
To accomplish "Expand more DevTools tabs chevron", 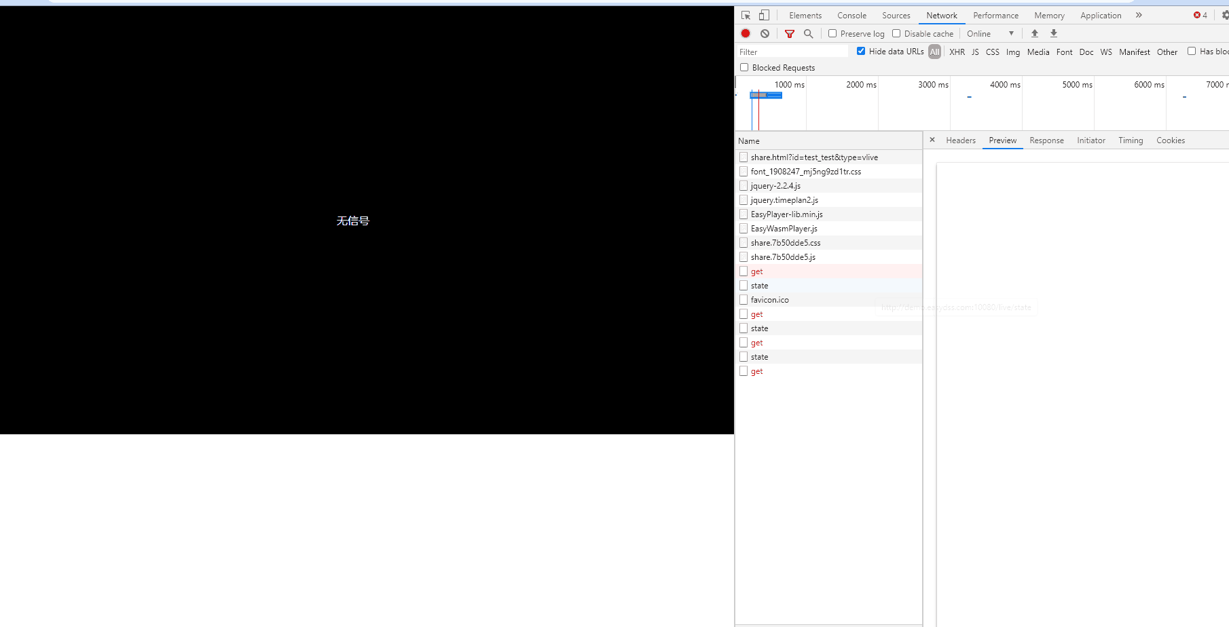I will (1139, 15).
